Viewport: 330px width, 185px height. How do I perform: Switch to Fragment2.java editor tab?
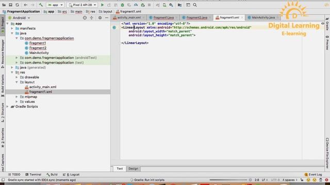(196, 17)
